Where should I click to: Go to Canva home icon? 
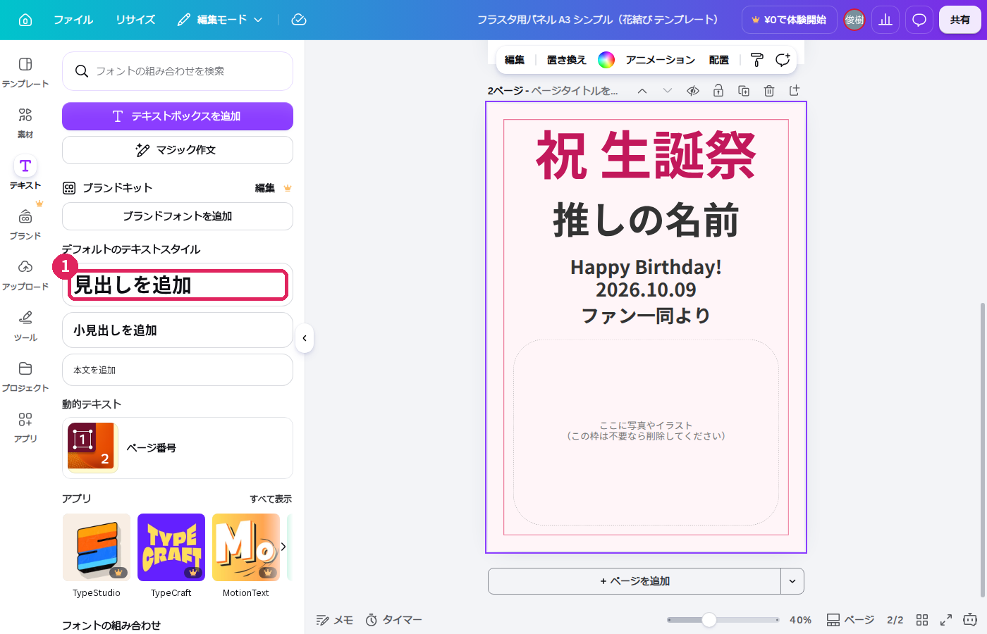25,20
